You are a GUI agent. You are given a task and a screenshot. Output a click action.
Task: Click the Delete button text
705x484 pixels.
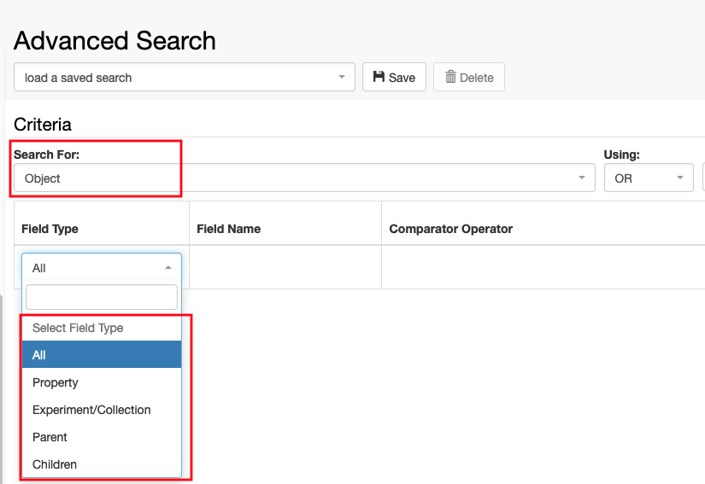477,78
